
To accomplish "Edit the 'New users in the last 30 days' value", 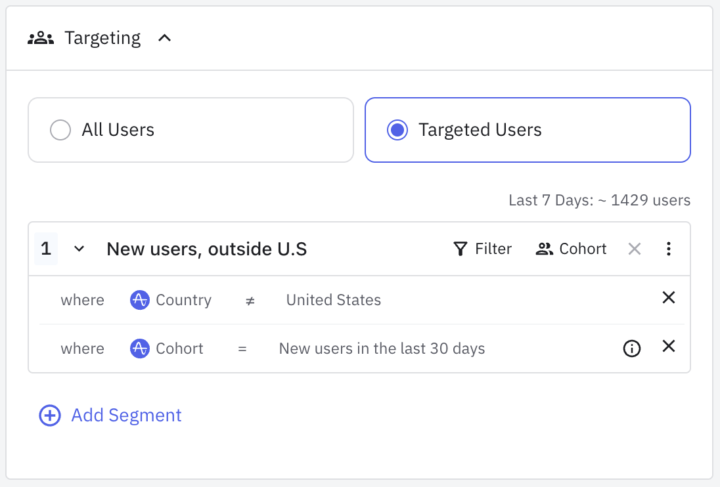I will pos(382,349).
